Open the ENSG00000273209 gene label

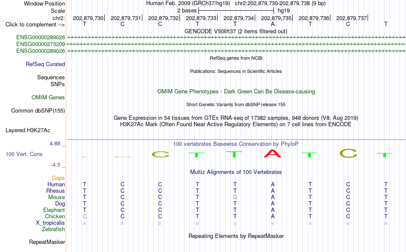click(41, 44)
